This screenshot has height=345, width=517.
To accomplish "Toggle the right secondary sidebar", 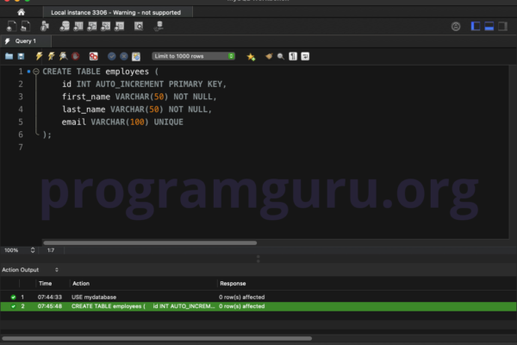I will click(x=502, y=26).
